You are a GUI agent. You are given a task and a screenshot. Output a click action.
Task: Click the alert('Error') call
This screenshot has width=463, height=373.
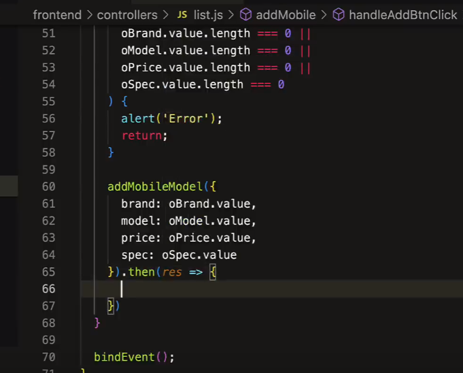pyautogui.click(x=171, y=119)
